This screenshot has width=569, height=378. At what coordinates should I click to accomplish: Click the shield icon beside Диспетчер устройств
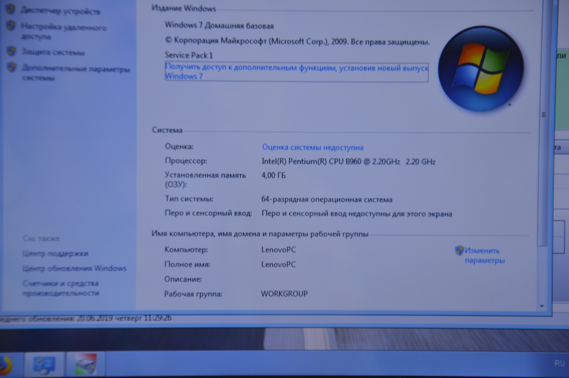pyautogui.click(x=11, y=9)
